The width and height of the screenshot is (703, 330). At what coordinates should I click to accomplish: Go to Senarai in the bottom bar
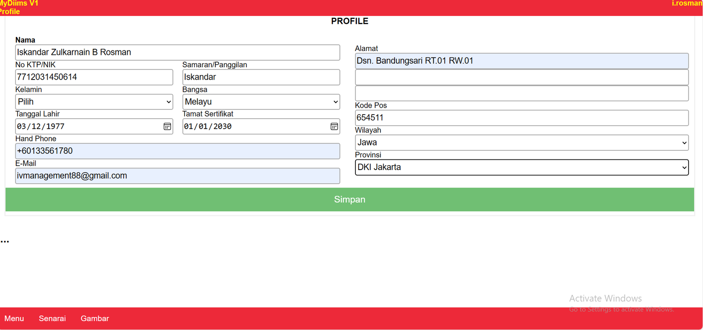tap(52, 319)
